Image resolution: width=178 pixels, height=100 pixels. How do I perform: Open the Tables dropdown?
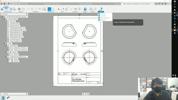click(x=93, y=12)
